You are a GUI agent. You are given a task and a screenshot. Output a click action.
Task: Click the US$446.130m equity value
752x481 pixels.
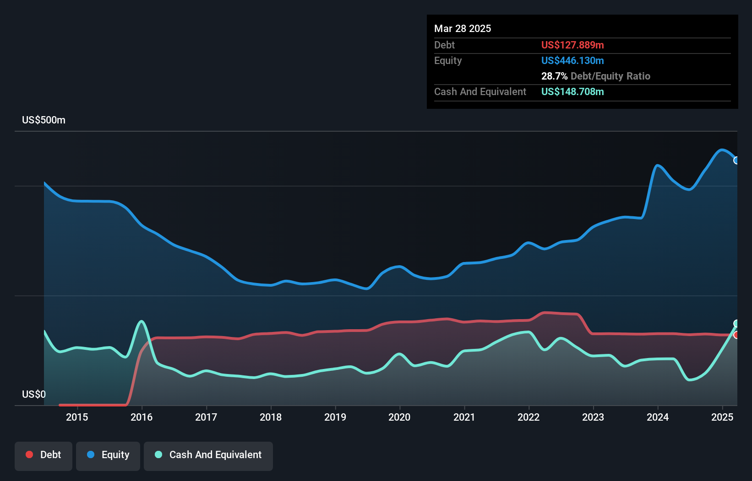[x=572, y=60]
